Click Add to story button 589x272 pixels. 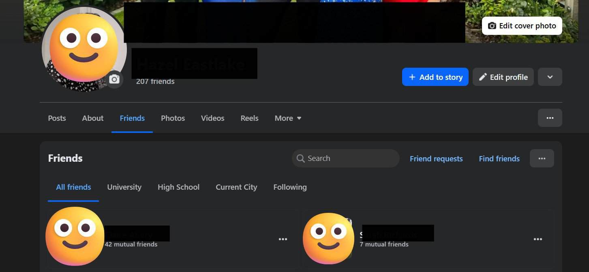coord(435,77)
